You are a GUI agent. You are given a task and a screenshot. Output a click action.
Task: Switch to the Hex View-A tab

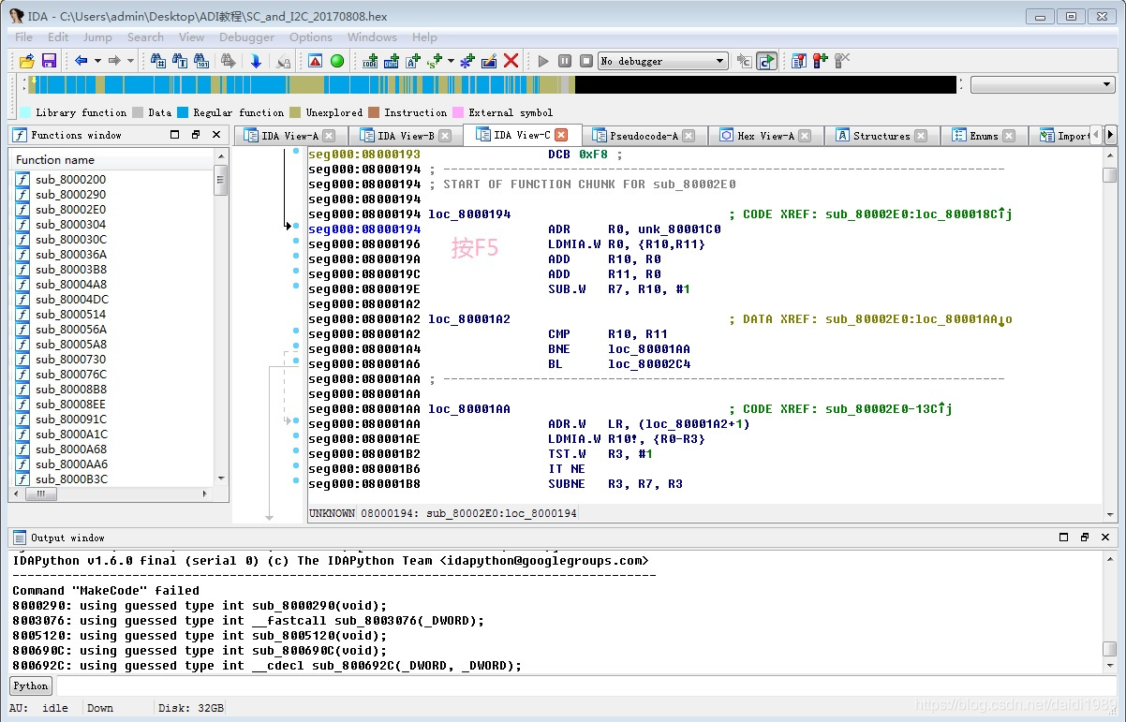click(764, 136)
